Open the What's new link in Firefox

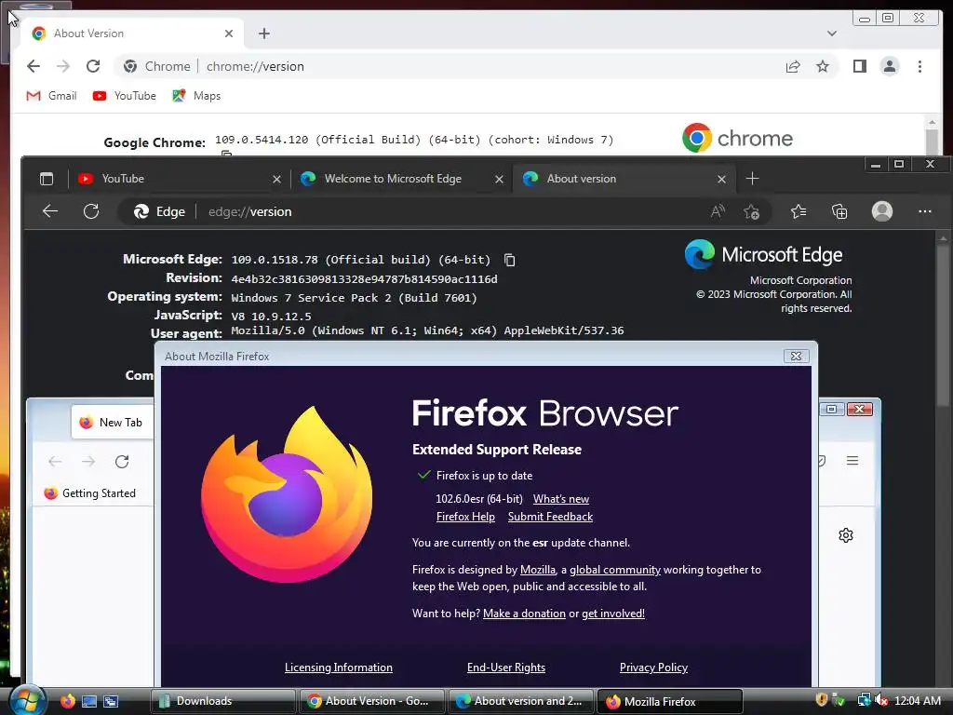(561, 499)
